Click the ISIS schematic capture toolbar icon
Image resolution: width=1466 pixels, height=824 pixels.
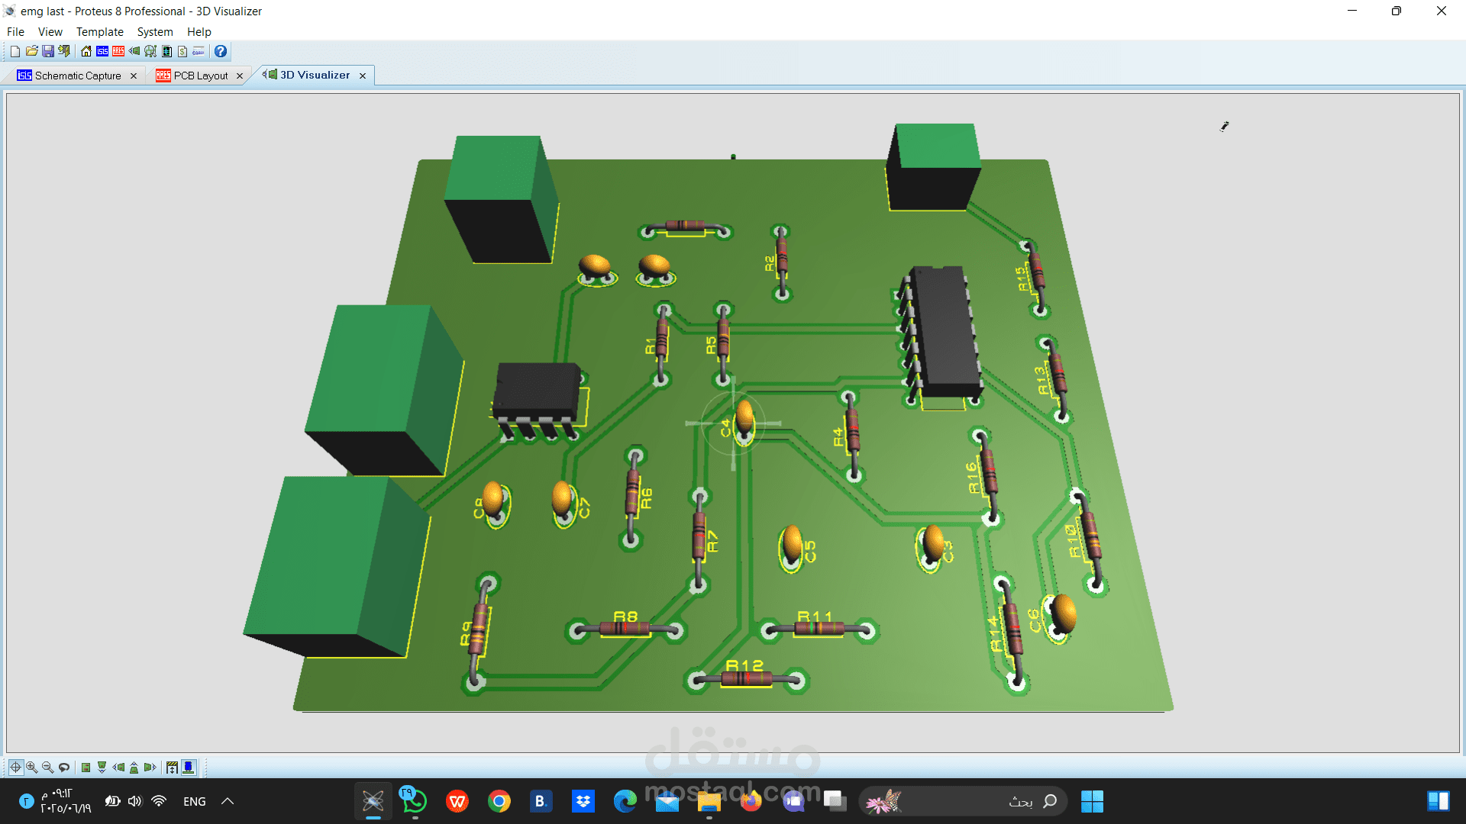tap(102, 51)
